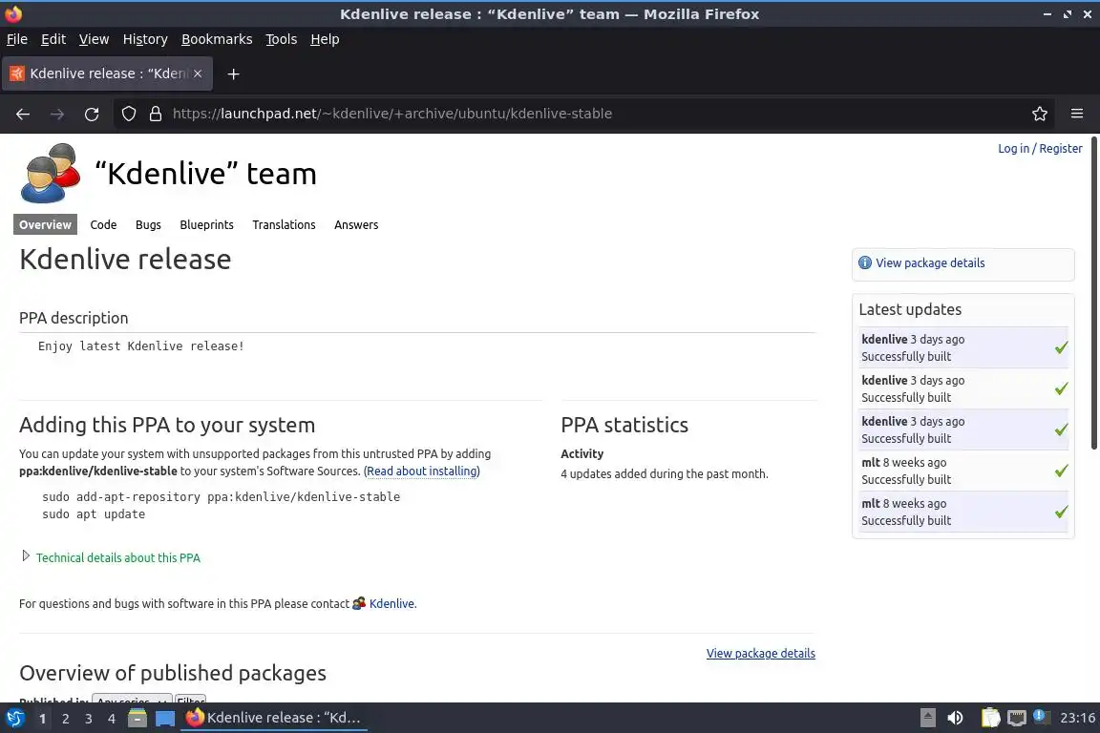The height and width of the screenshot is (733, 1100).
Task: Switch to the Bugs tab
Action: 148,224
